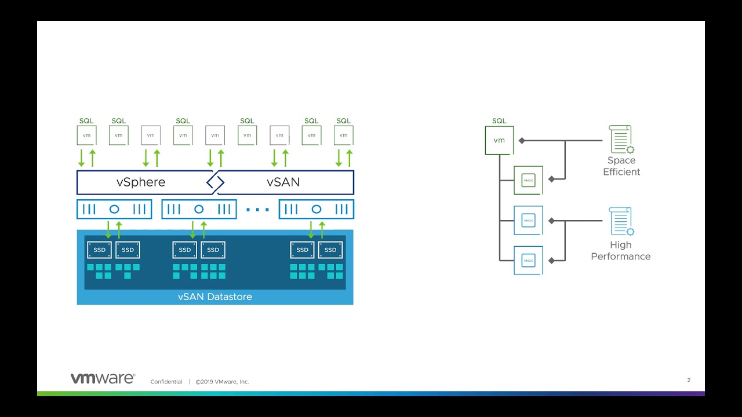Select the first vm box in the top row
Viewport: 742px width, 417px height.
86,135
